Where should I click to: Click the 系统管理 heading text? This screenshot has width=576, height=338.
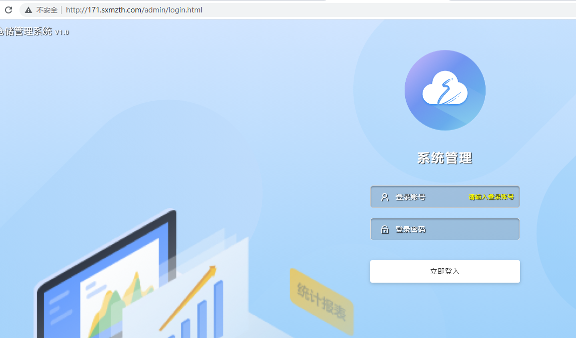click(x=445, y=158)
